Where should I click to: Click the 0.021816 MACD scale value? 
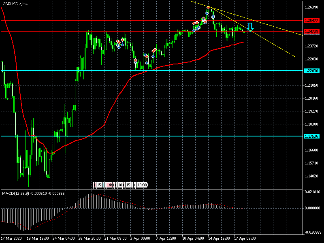[x=312, y=192]
